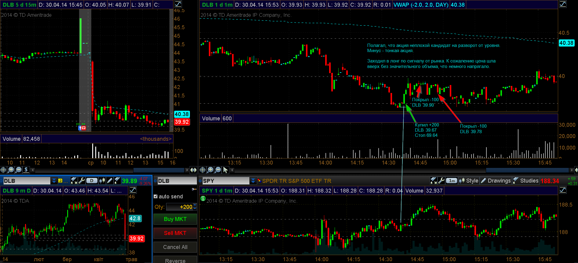Click the red 39.92 price bubble on DLB 15m axis
The image size is (578, 263).
tap(182, 122)
